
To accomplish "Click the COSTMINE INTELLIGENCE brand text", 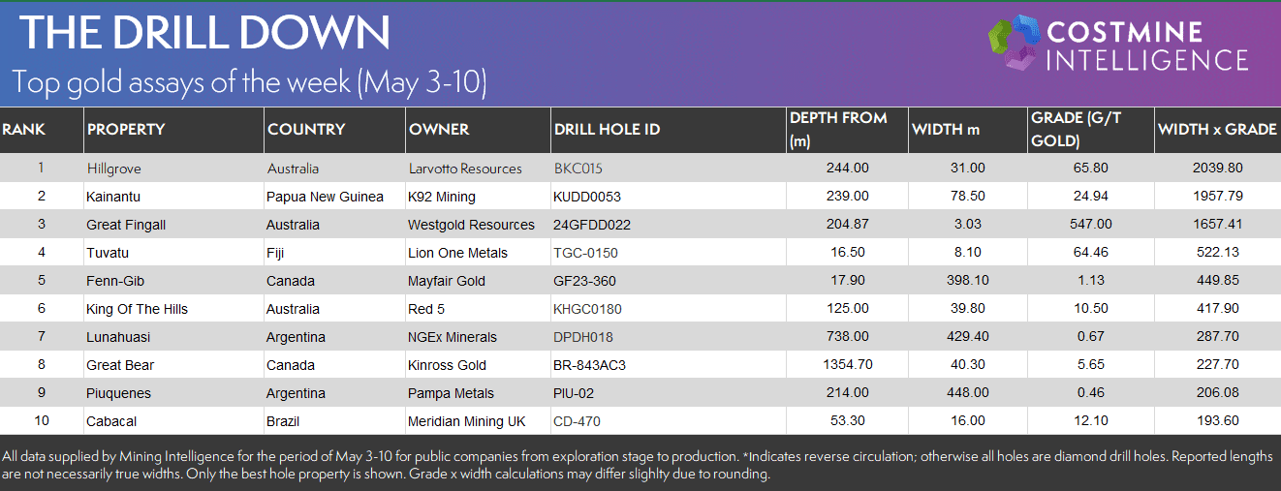I will tap(1148, 46).
